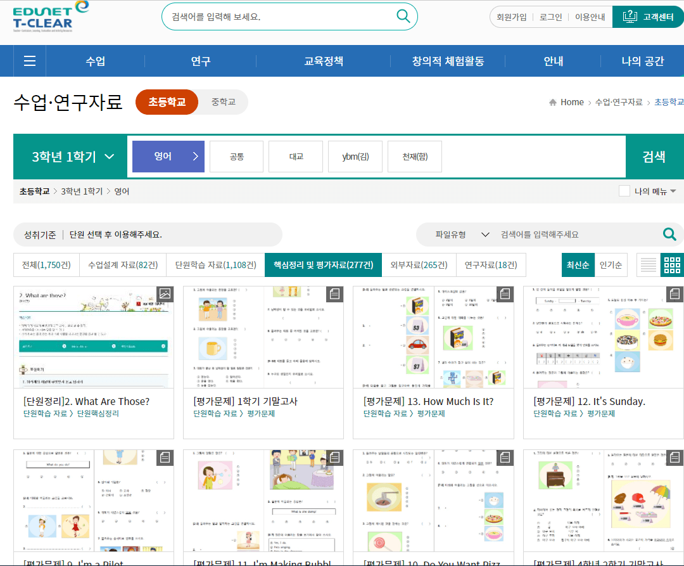Click 성취기준 단원 선택 bar
The image size is (684, 566).
coord(148,235)
